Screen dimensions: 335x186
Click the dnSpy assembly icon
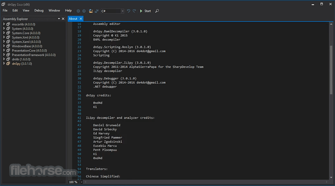(x=8, y=63)
